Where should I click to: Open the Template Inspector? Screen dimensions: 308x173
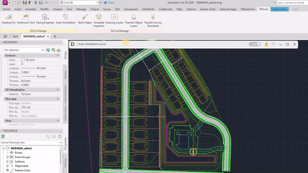(x=99, y=20)
